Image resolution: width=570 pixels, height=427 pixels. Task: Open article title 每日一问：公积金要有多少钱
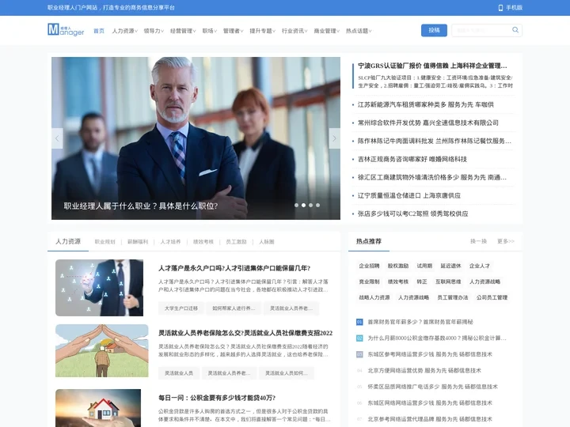(217, 398)
